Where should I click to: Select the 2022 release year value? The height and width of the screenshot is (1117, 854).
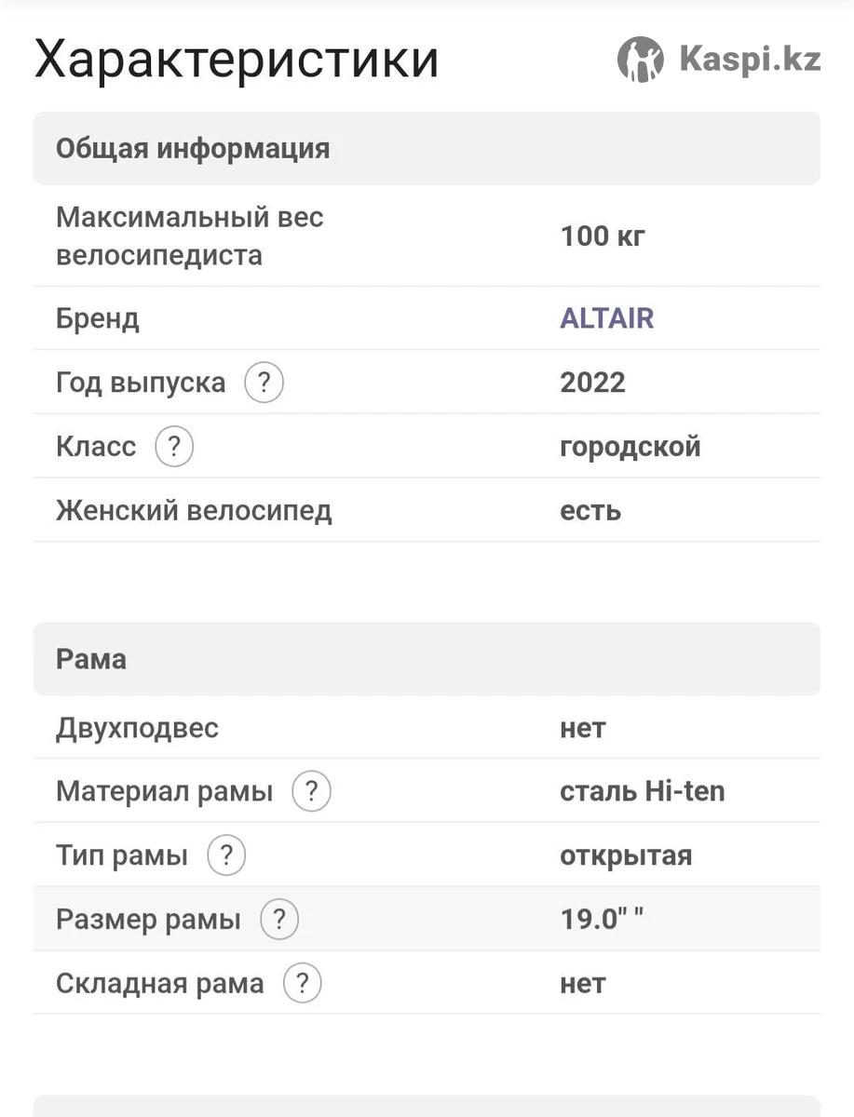(x=592, y=383)
